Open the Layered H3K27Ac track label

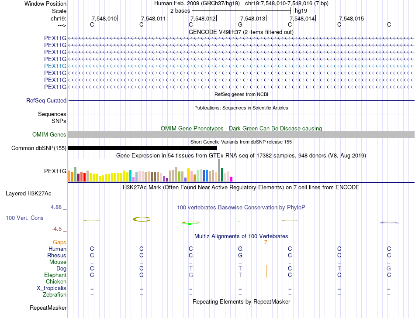[28, 194]
